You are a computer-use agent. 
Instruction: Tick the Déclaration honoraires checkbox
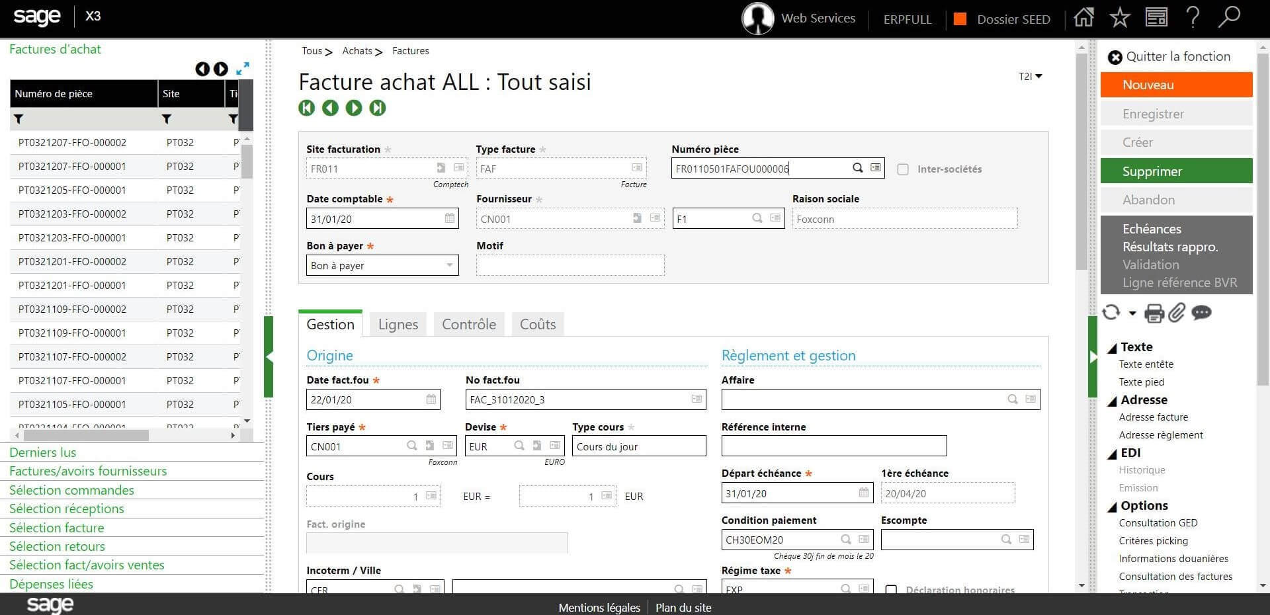click(892, 589)
